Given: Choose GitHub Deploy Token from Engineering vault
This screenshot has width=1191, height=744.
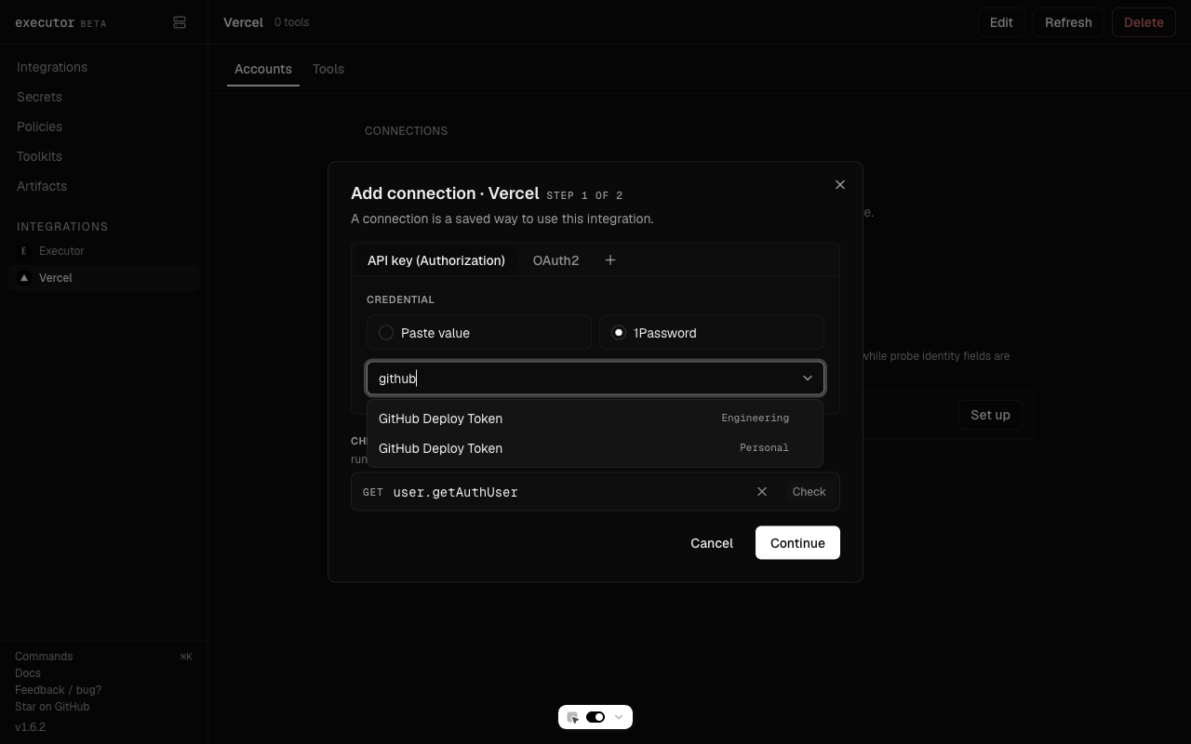Looking at the screenshot, I should click(x=595, y=418).
